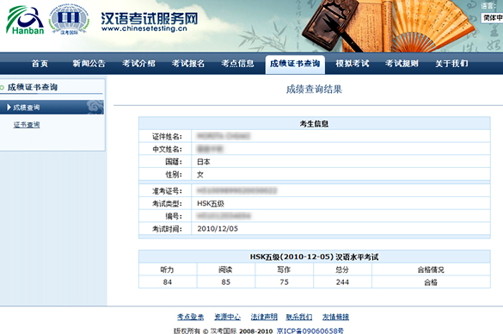This screenshot has height=334, width=503.
Task: Open 考试报名 navigation item
Action: [188, 64]
